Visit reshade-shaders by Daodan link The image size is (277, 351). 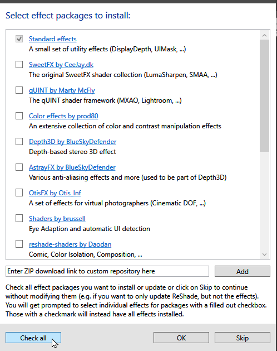(x=70, y=244)
